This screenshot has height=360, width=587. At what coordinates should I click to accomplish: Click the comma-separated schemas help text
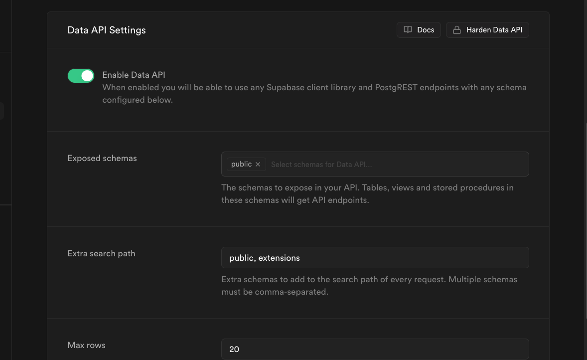[369, 285]
